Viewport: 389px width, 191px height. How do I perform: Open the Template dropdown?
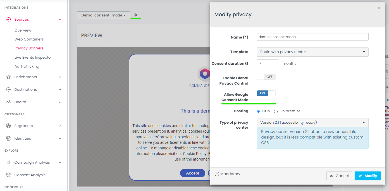pyautogui.click(x=312, y=52)
